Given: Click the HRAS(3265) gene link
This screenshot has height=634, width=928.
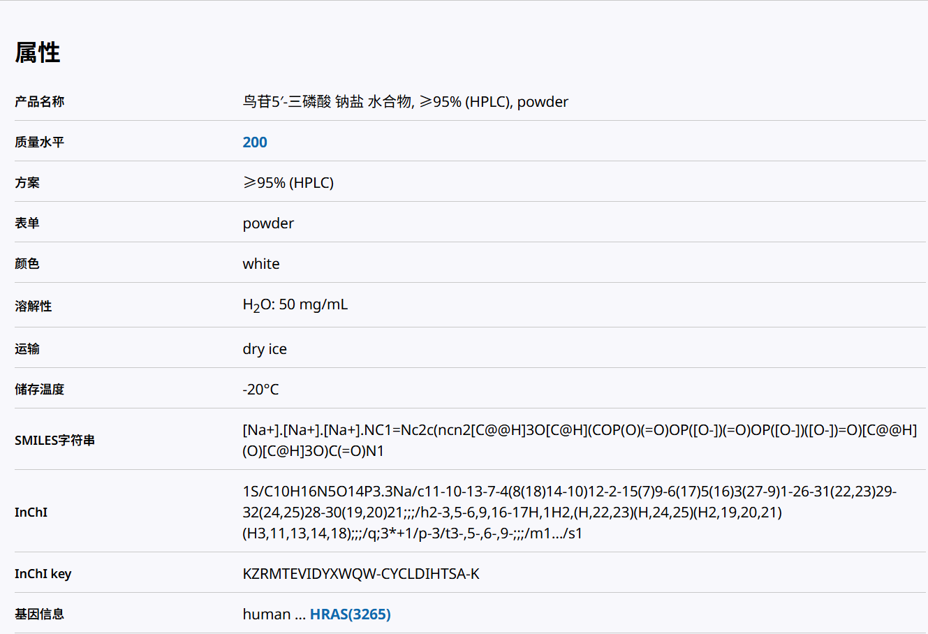Looking at the screenshot, I should 350,614.
